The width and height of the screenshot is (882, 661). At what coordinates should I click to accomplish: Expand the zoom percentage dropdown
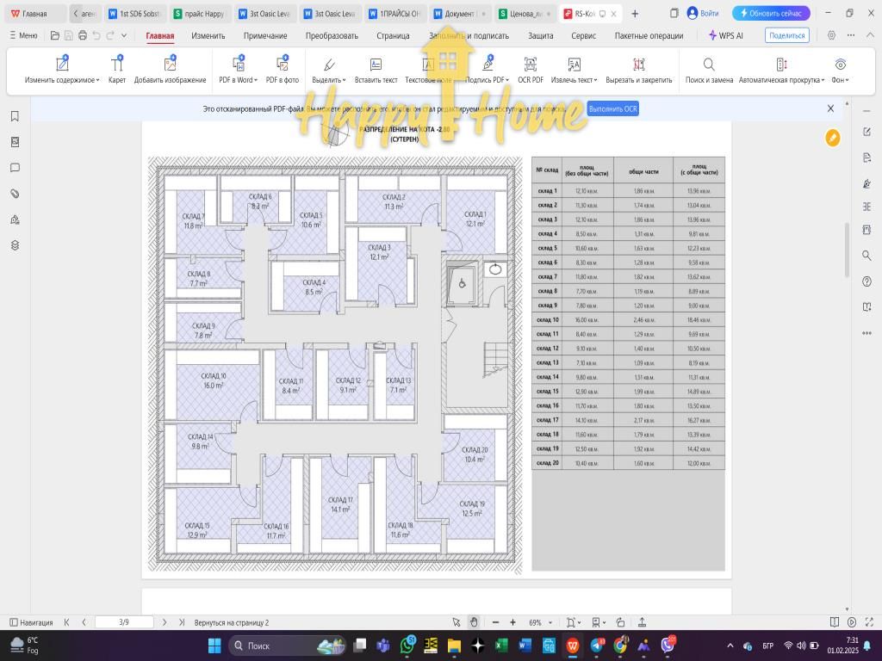548,622
